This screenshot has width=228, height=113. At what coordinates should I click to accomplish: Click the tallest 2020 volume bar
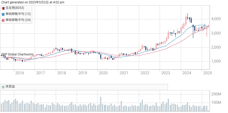(101, 104)
